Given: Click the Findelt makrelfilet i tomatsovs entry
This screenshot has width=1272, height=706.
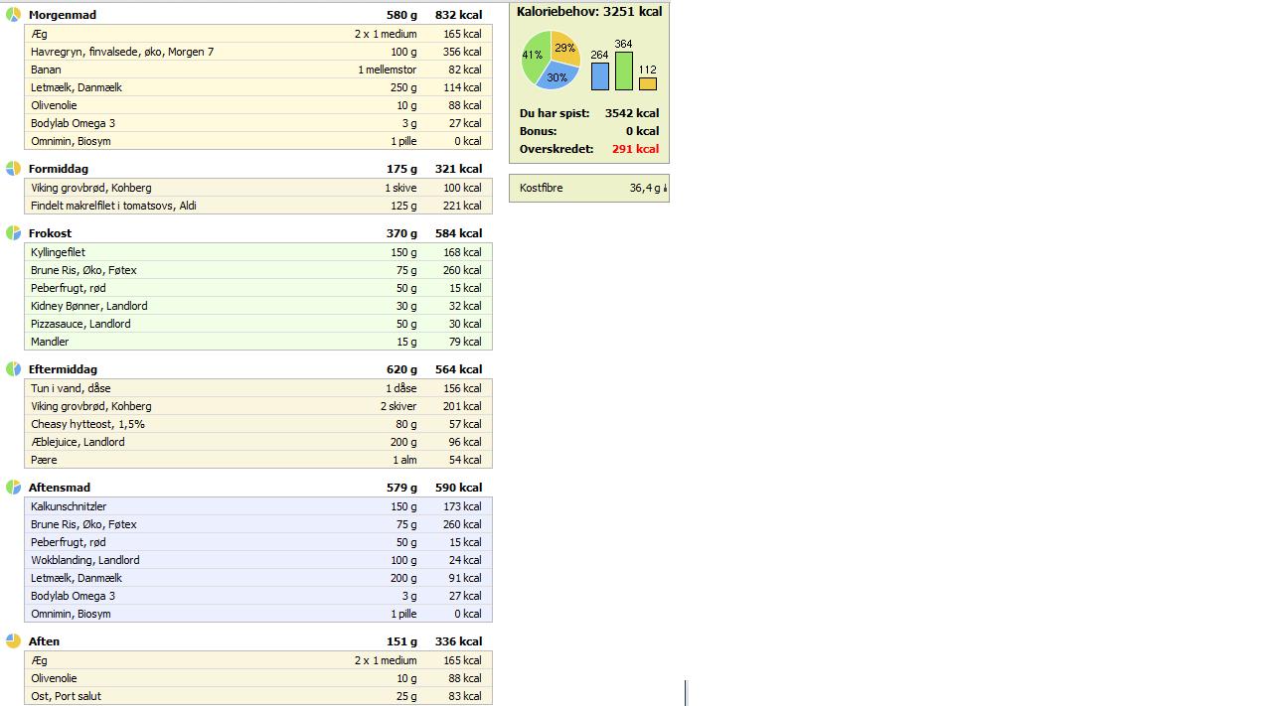Looking at the screenshot, I should coord(258,206).
